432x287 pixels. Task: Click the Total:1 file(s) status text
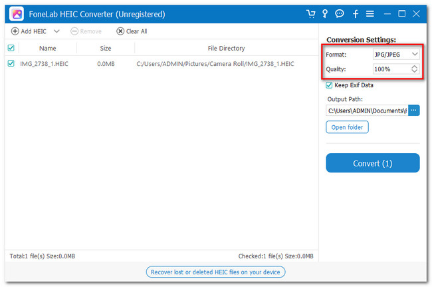pyautogui.click(x=43, y=256)
